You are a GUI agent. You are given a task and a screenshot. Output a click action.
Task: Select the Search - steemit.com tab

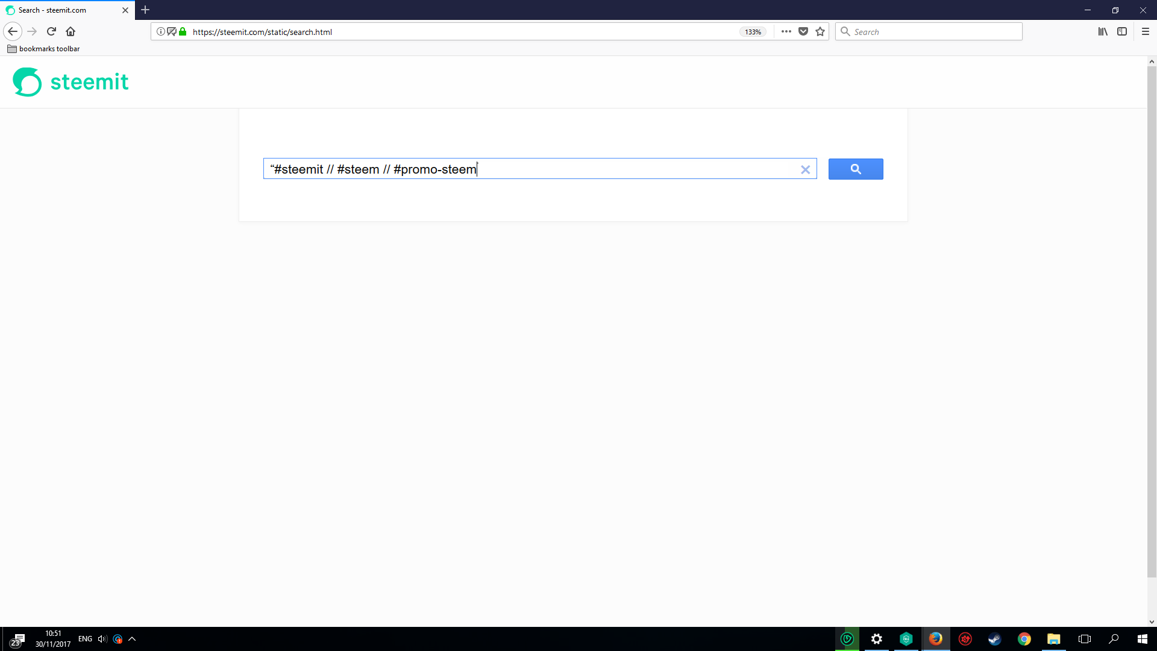(60, 10)
